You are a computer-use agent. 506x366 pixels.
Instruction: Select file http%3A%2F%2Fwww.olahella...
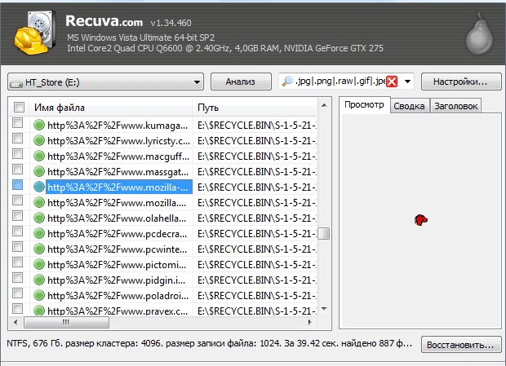tap(117, 218)
